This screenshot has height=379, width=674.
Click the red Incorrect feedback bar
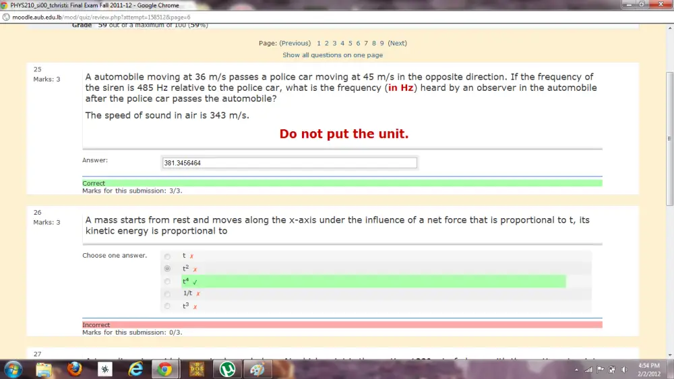pos(342,325)
